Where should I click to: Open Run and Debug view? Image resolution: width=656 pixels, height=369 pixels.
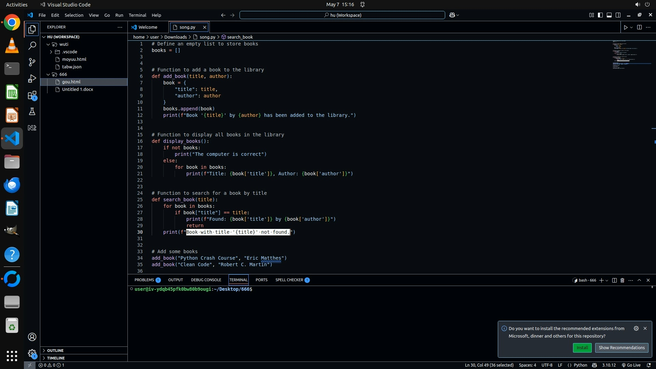click(32, 79)
